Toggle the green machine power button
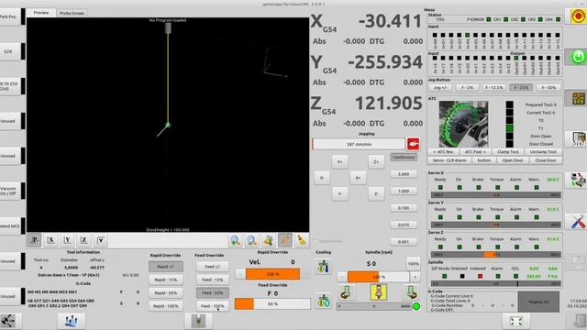Image resolution: width=587 pixels, height=330 pixels. pos(578,57)
